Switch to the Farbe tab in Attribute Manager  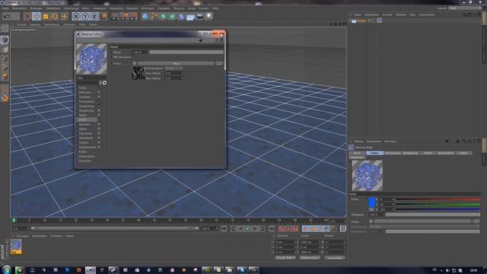point(374,153)
